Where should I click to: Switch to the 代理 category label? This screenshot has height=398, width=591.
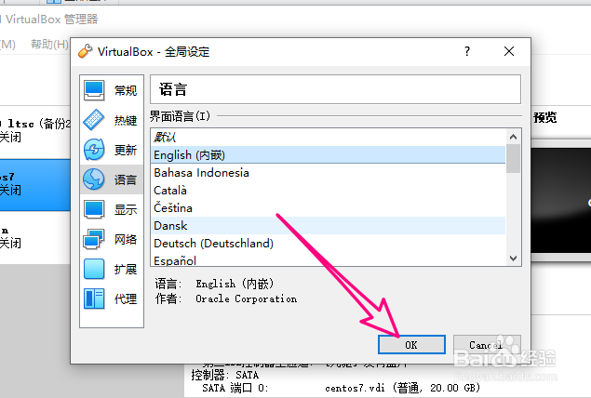pos(126,299)
